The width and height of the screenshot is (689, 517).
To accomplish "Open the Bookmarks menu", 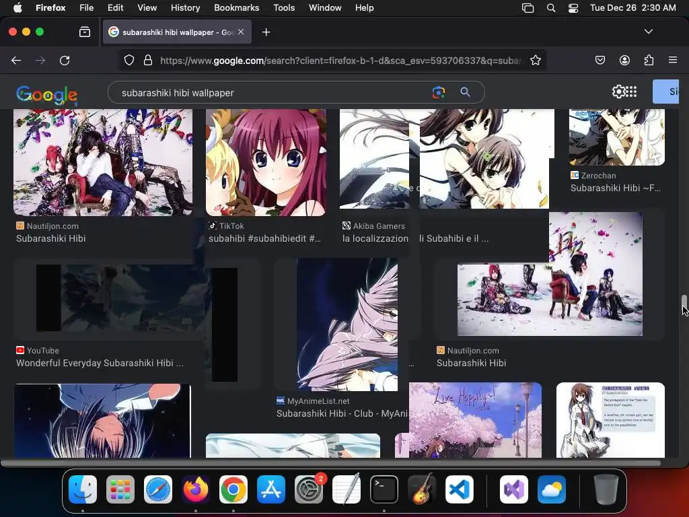I will point(236,7).
